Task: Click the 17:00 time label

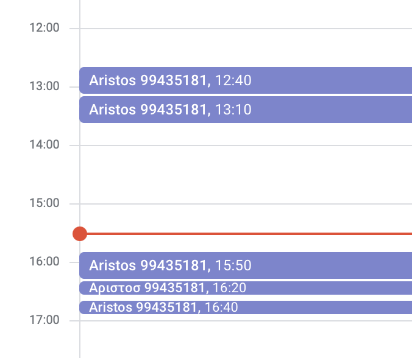Action: pyautogui.click(x=44, y=320)
